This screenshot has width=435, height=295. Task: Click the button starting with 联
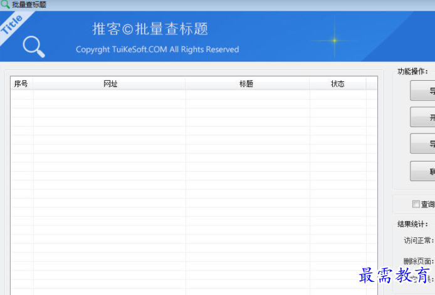(422, 171)
